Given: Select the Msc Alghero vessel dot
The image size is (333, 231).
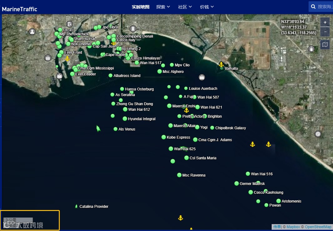Looking at the screenshot, I should pos(160,71).
